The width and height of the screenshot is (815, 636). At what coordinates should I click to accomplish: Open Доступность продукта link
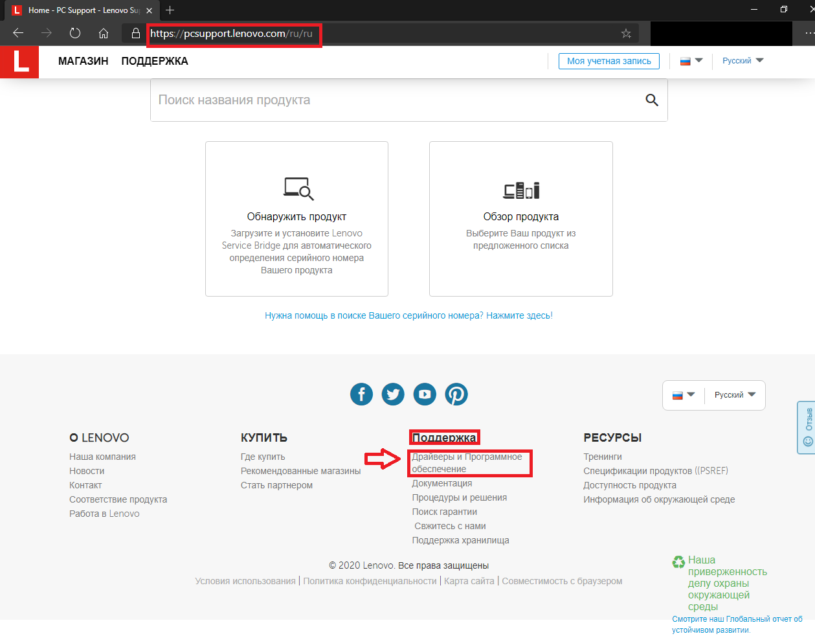[x=630, y=485]
